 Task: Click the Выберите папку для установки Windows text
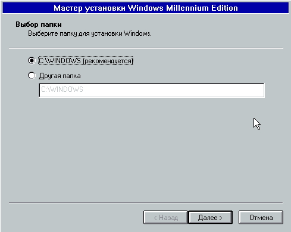90,33
